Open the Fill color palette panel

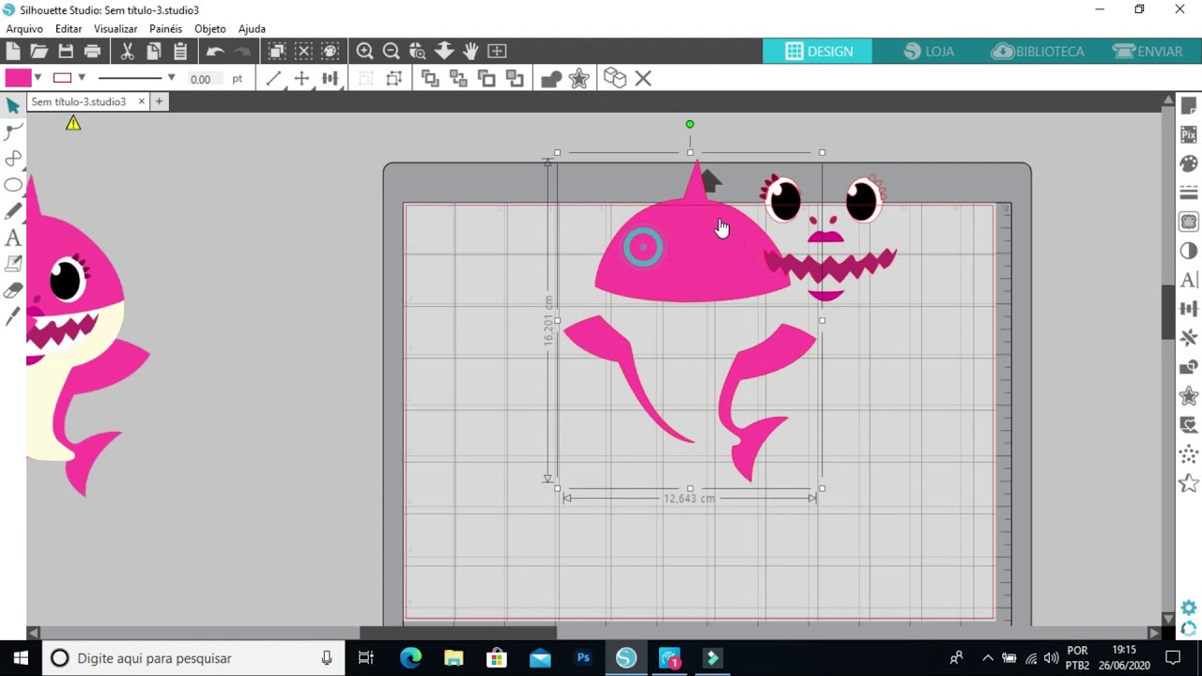pos(1189,164)
